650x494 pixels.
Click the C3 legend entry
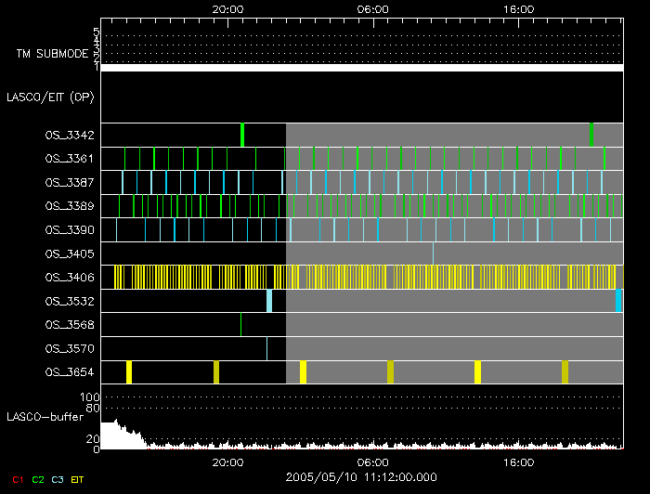[x=58, y=480]
